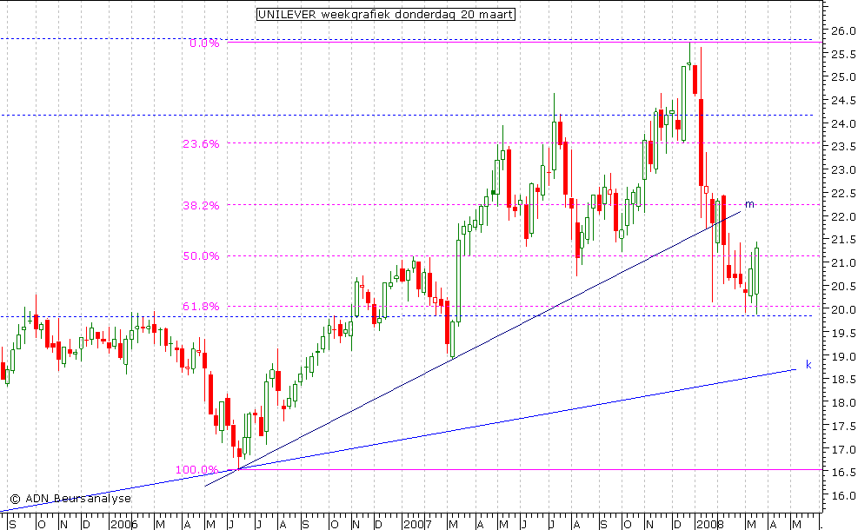The height and width of the screenshot is (530, 858).
Task: Click the 21.0 price axis label
Action: (843, 263)
